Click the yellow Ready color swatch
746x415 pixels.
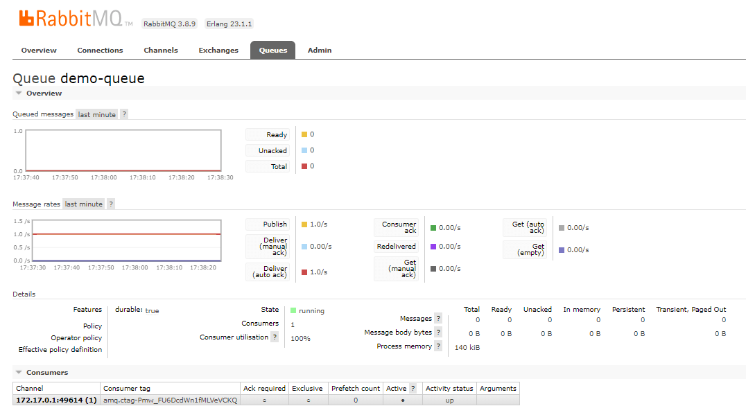tap(304, 134)
